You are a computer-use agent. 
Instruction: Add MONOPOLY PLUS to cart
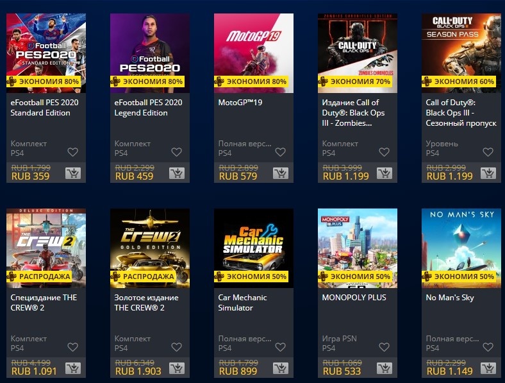(385, 368)
